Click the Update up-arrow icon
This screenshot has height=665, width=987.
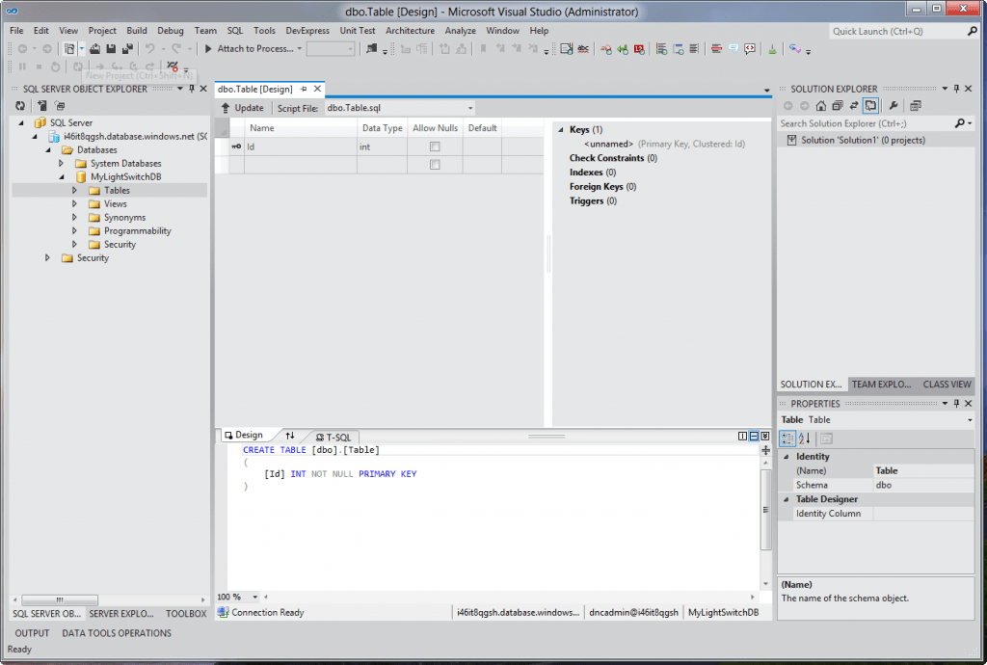point(226,108)
